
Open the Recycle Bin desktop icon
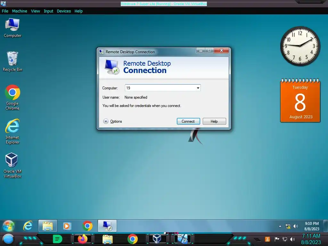coord(12,61)
